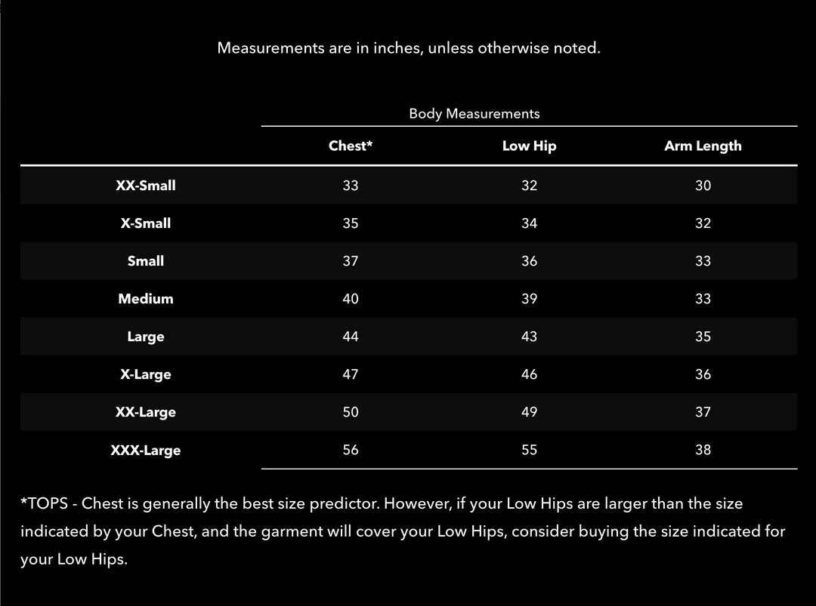Click the Medium chest value 40
816x606 pixels.
point(351,299)
